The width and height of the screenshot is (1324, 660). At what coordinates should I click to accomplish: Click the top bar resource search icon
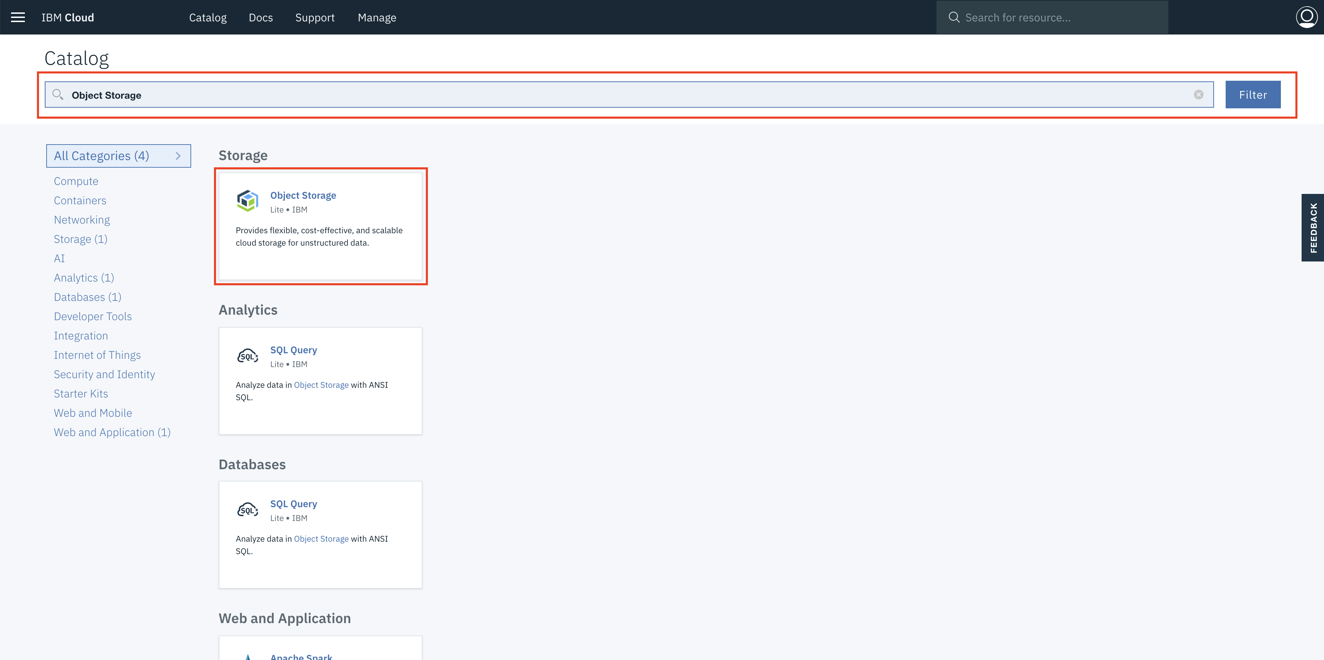click(954, 18)
